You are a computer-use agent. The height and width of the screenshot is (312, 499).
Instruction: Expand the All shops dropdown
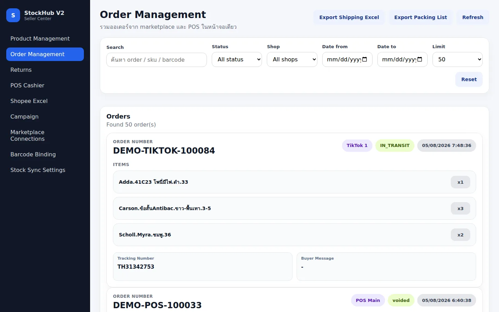pos(292,59)
